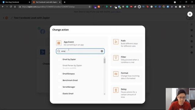The height and width of the screenshot is (110, 195).
Task: Bookmark this page with the star icon
Action: pos(90,7)
